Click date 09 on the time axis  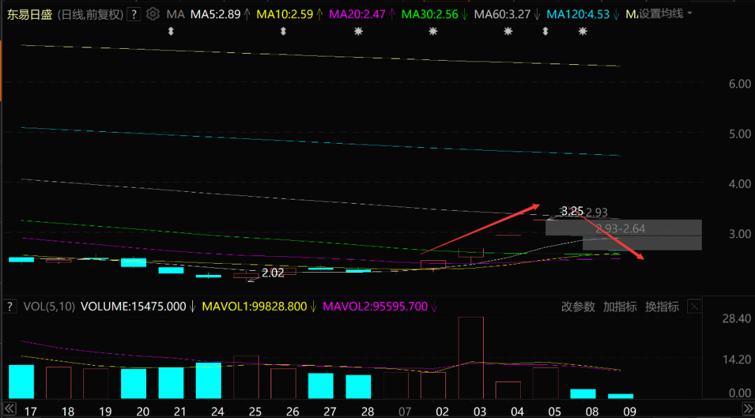[x=630, y=412]
